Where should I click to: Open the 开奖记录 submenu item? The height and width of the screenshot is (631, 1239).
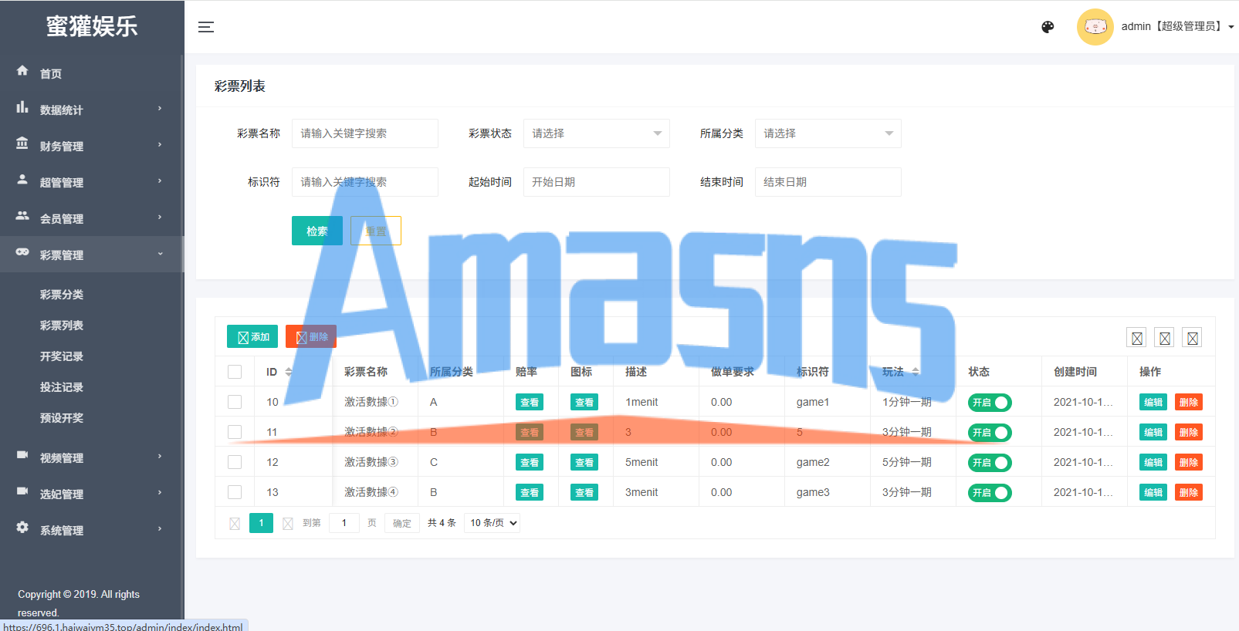[62, 356]
